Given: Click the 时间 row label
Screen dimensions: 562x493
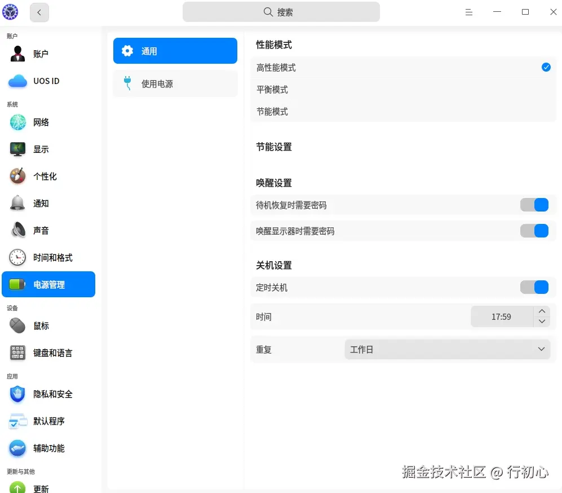Looking at the screenshot, I should coord(263,317).
